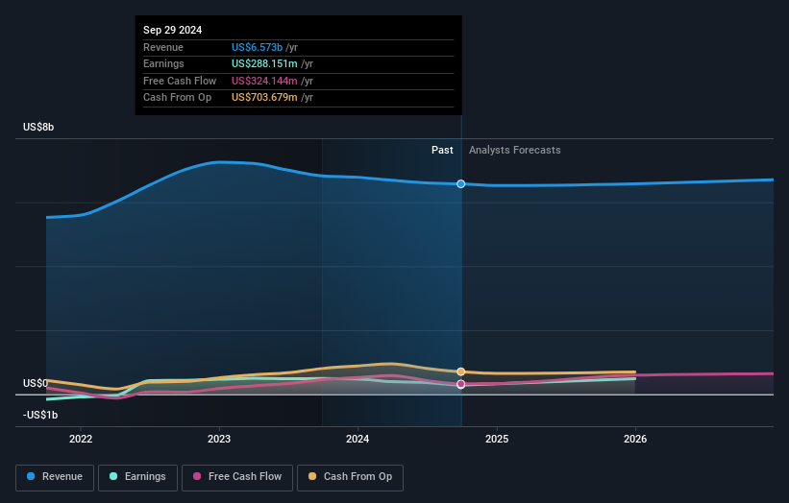Click the 2025 x-axis label
This screenshot has width=789, height=503.
(497, 439)
